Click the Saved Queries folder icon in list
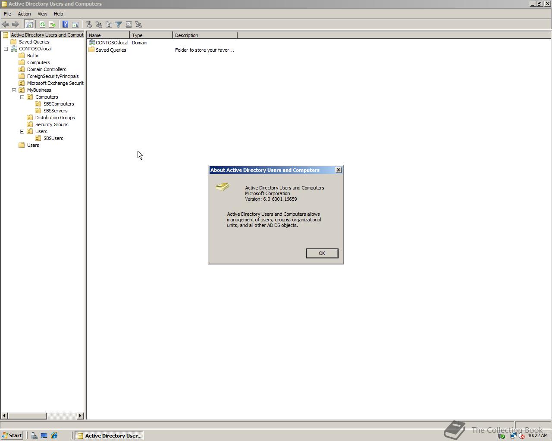This screenshot has height=441, width=552. click(91, 50)
